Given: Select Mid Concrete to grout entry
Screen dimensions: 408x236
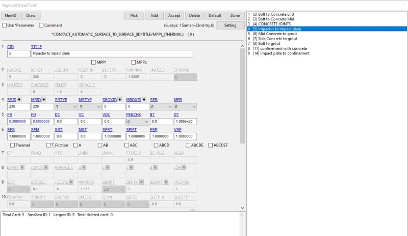Looking at the screenshot, I should coord(275,34).
